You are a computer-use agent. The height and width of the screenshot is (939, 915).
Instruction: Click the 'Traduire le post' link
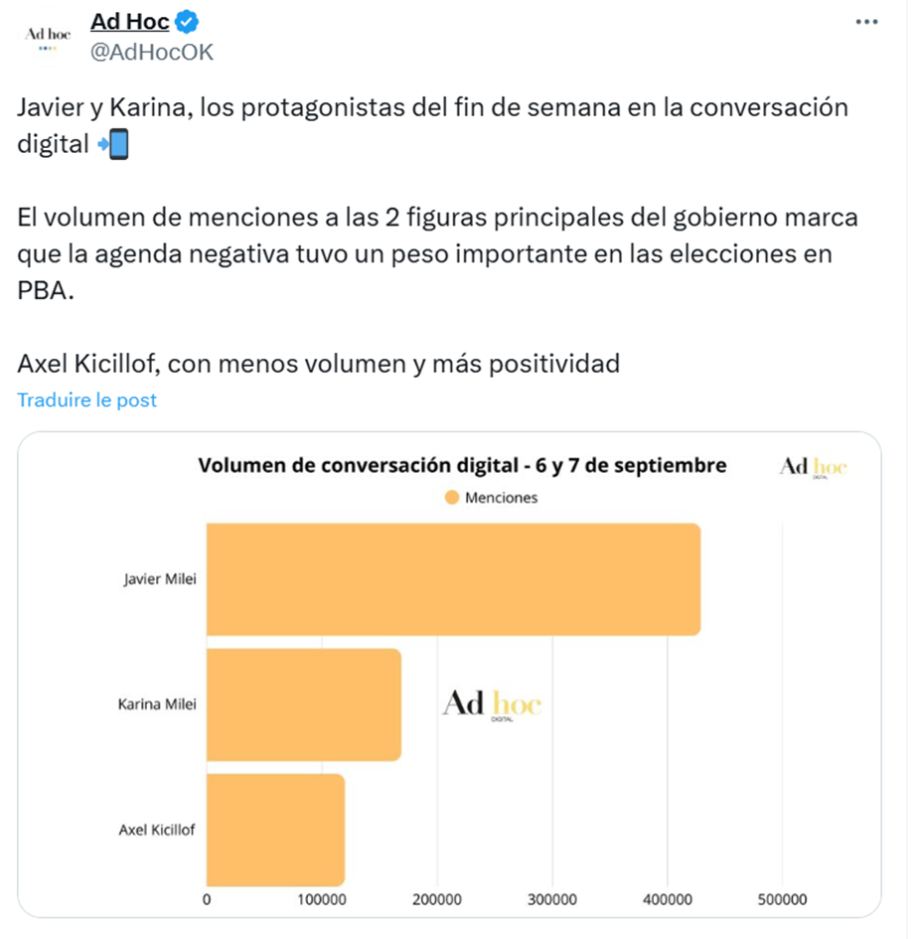click(87, 399)
